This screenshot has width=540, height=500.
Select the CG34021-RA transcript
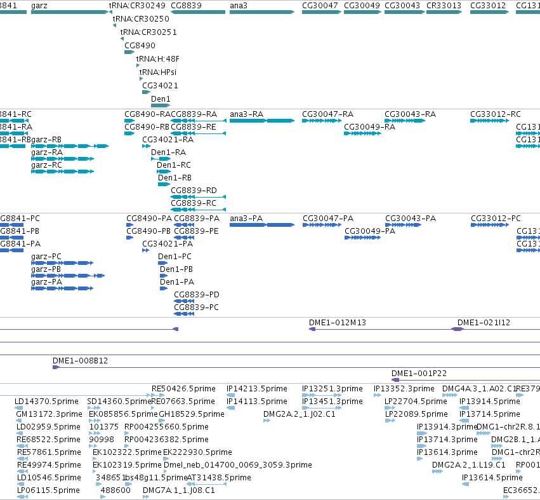(147, 146)
